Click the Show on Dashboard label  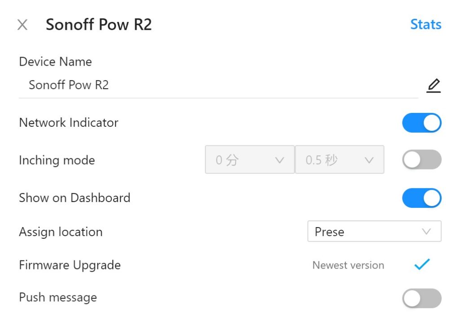75,198
